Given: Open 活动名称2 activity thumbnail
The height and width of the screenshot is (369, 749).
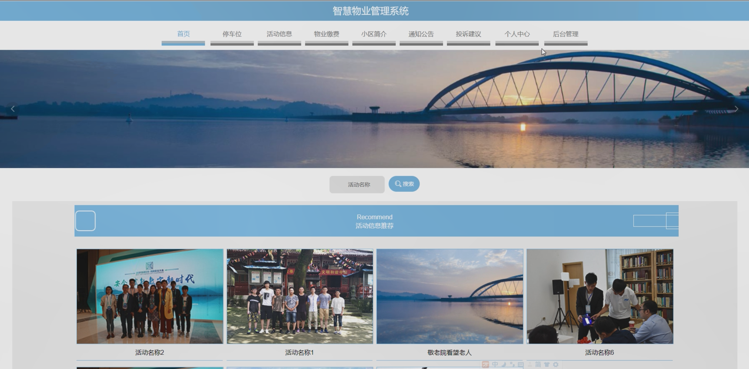Looking at the screenshot, I should [150, 296].
